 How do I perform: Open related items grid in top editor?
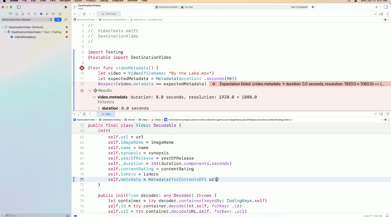[84, 14]
